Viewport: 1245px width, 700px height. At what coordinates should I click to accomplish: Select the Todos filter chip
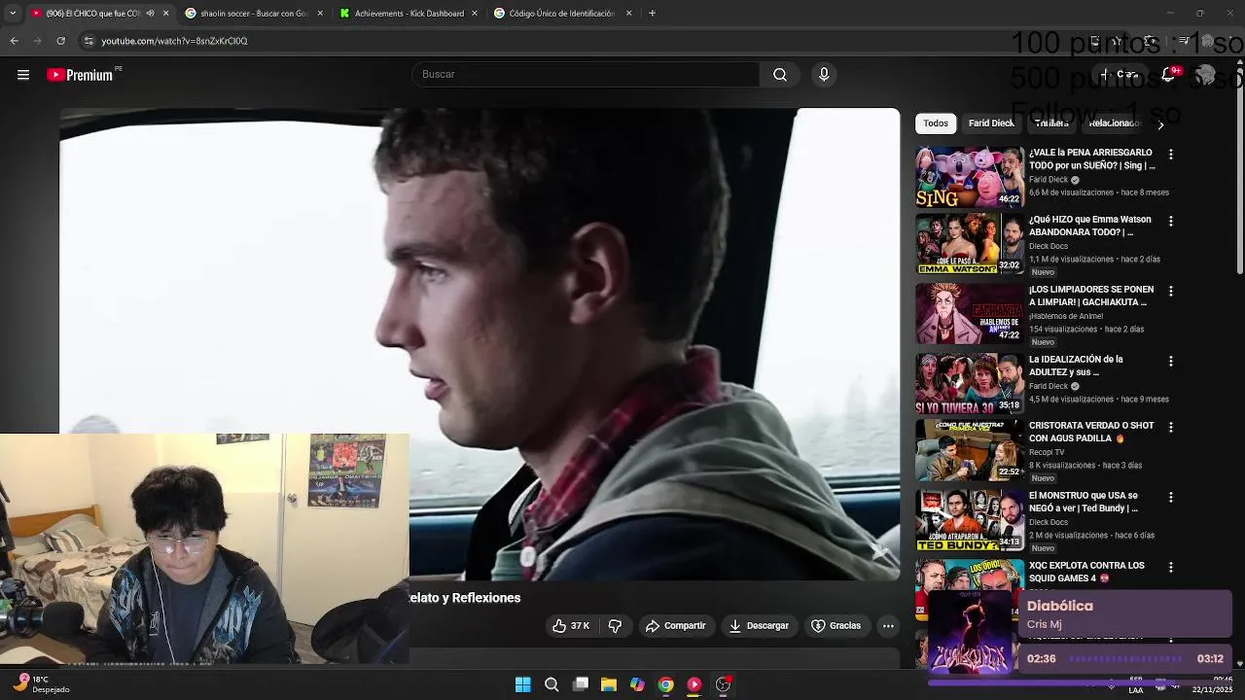point(936,123)
